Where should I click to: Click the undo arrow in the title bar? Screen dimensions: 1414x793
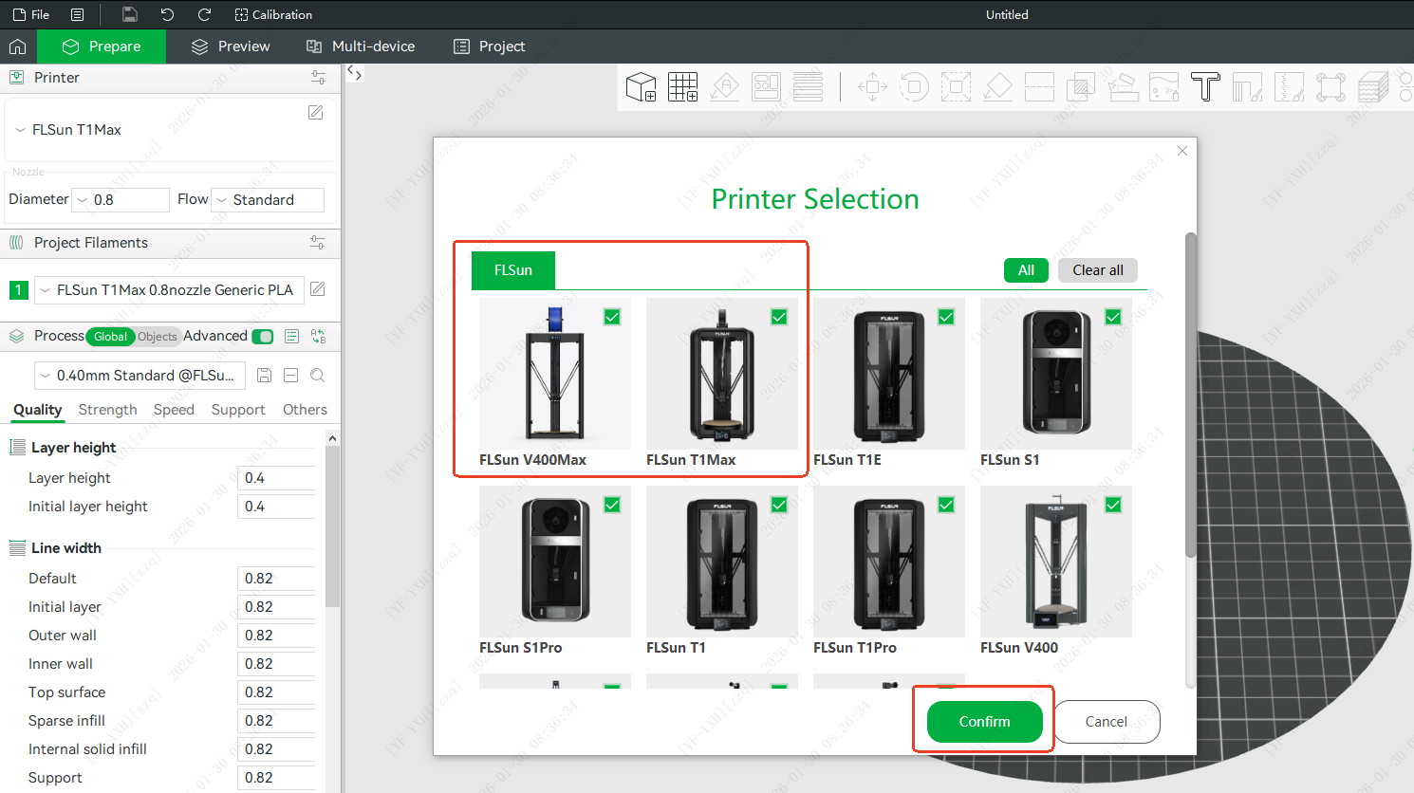coord(167,14)
